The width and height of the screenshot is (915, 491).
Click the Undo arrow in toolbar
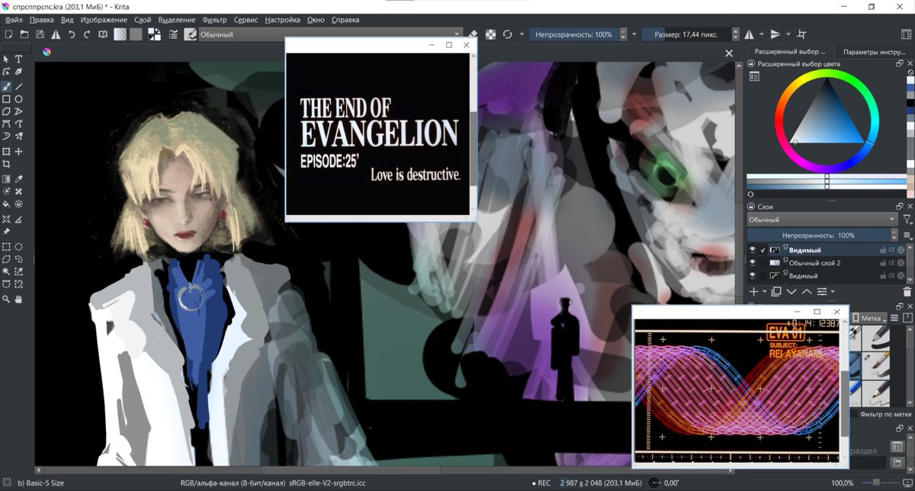(72, 34)
